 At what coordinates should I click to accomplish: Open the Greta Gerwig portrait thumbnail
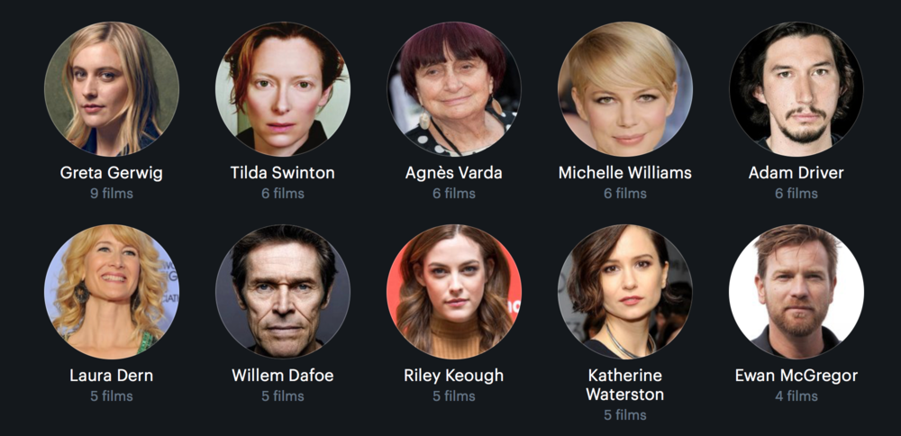[x=112, y=89]
